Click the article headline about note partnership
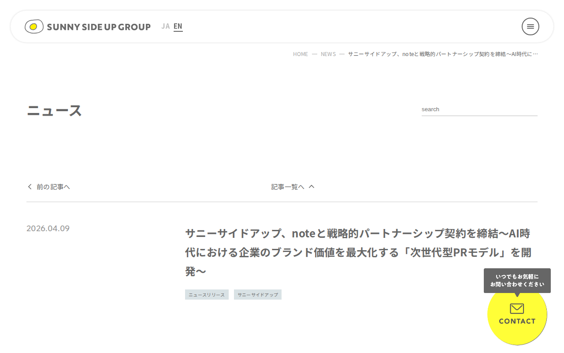This screenshot has height=353, width=564. point(358,252)
